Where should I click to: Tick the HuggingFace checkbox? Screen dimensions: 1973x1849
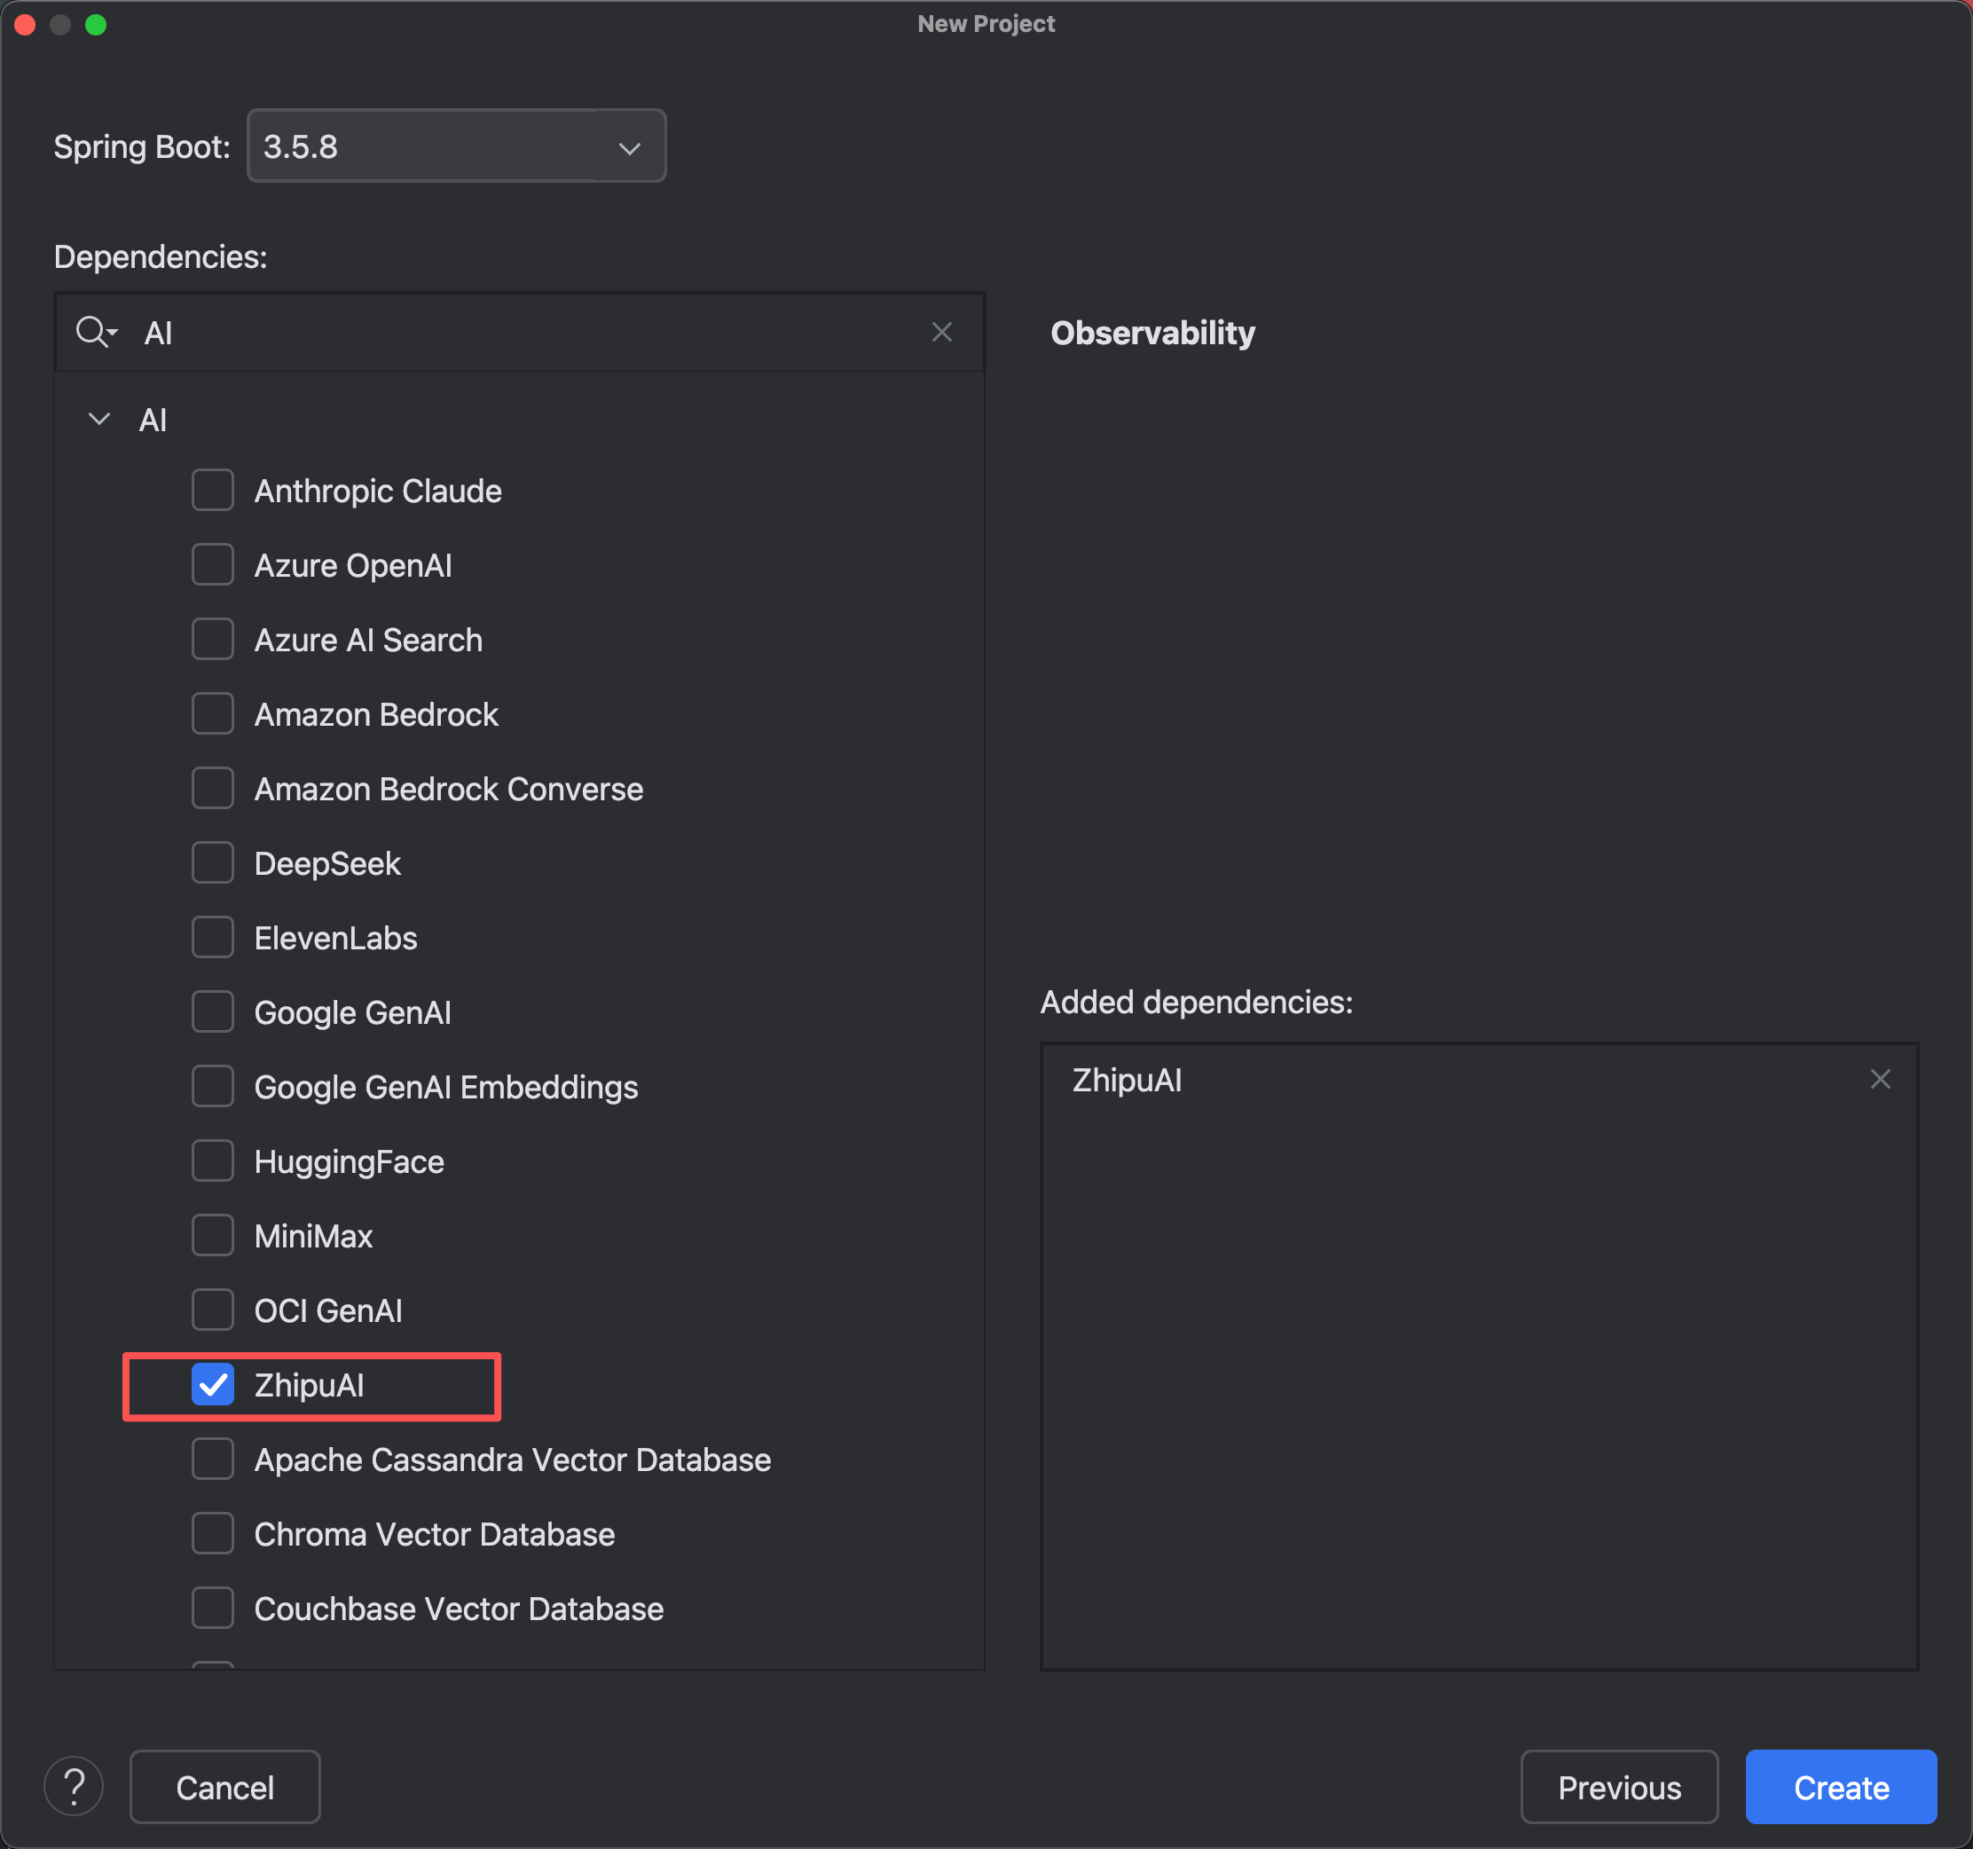(x=212, y=1161)
